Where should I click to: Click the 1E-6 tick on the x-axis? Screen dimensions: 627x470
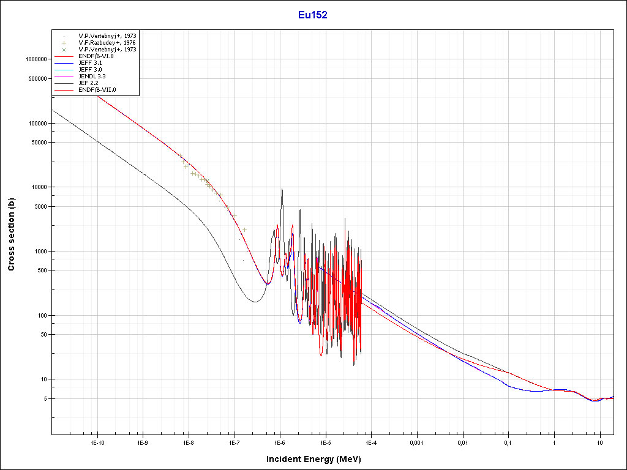[279, 442]
